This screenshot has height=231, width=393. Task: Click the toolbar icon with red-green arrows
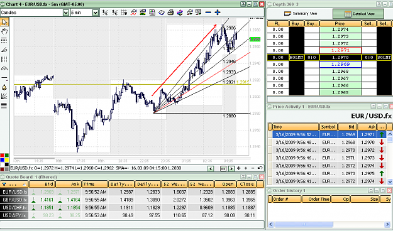pos(189,13)
